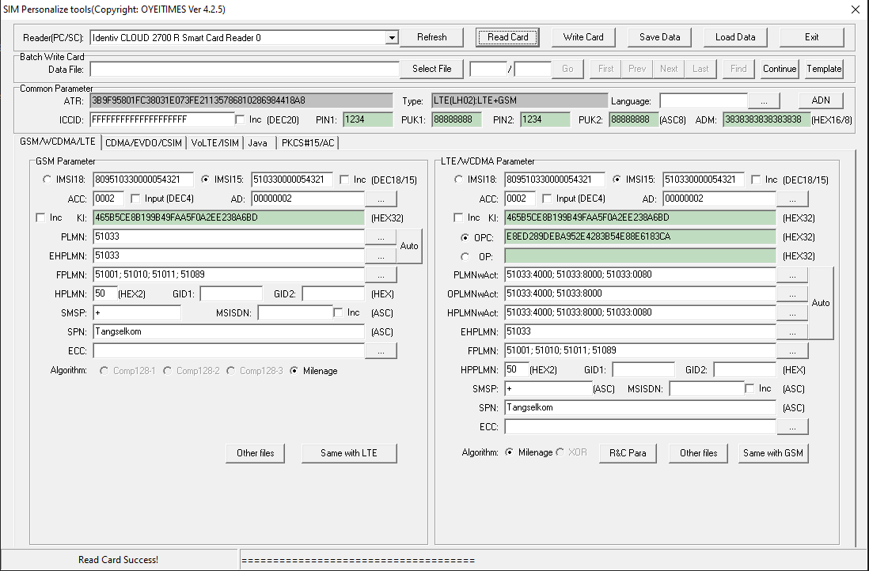Select the IMSI18 radio in GSM Parameter
The width and height of the screenshot is (869, 571).
coord(47,180)
